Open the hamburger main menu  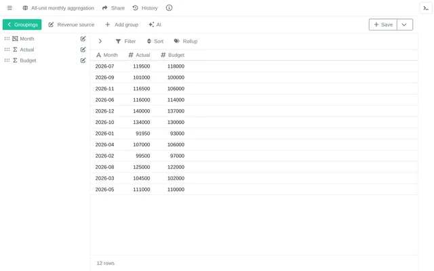(x=9, y=8)
